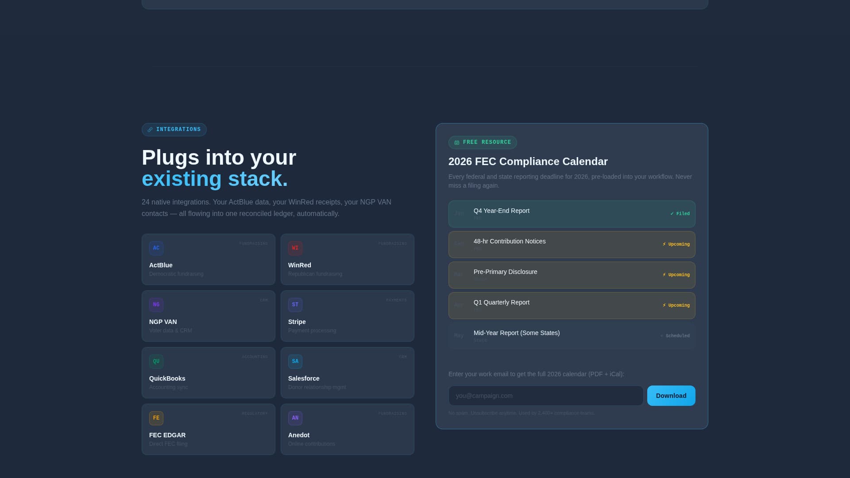850x478 pixels.
Task: Click the REGULATORY tag on FEC EDGAR card
Action: tap(255, 414)
